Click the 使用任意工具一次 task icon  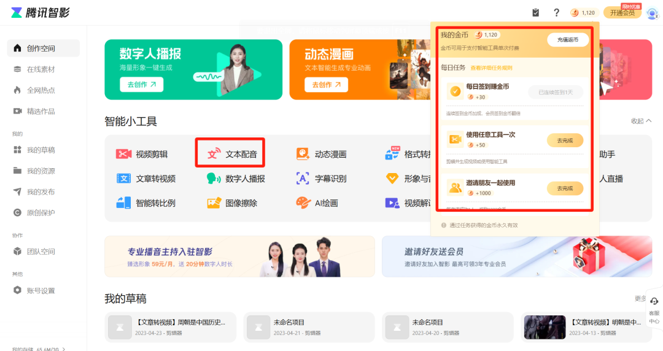click(456, 139)
